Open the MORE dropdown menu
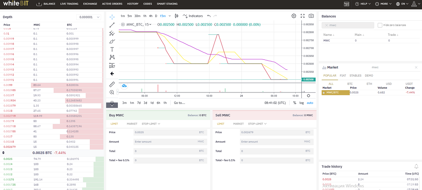This screenshot has height=190, width=422. [x=383, y=4]
